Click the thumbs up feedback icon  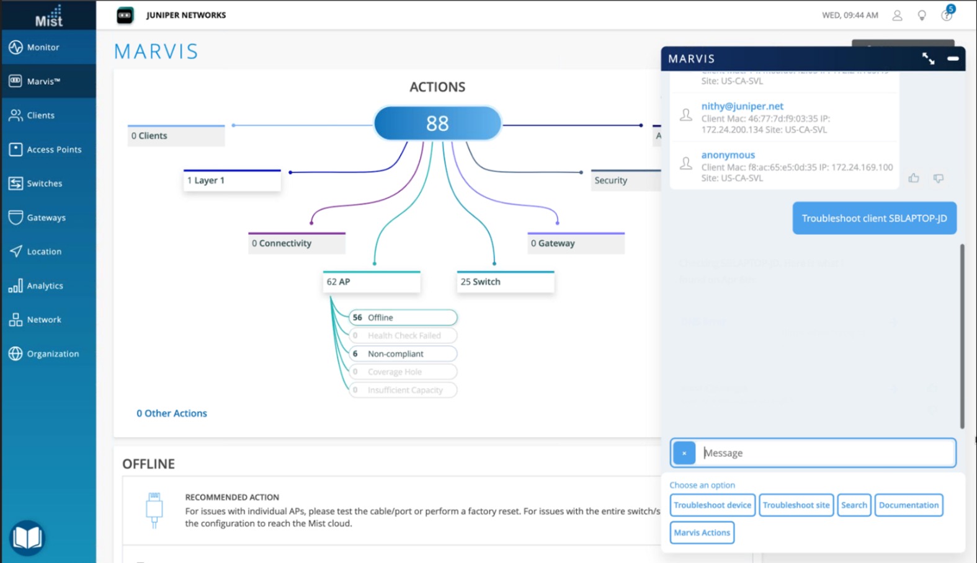pos(914,179)
